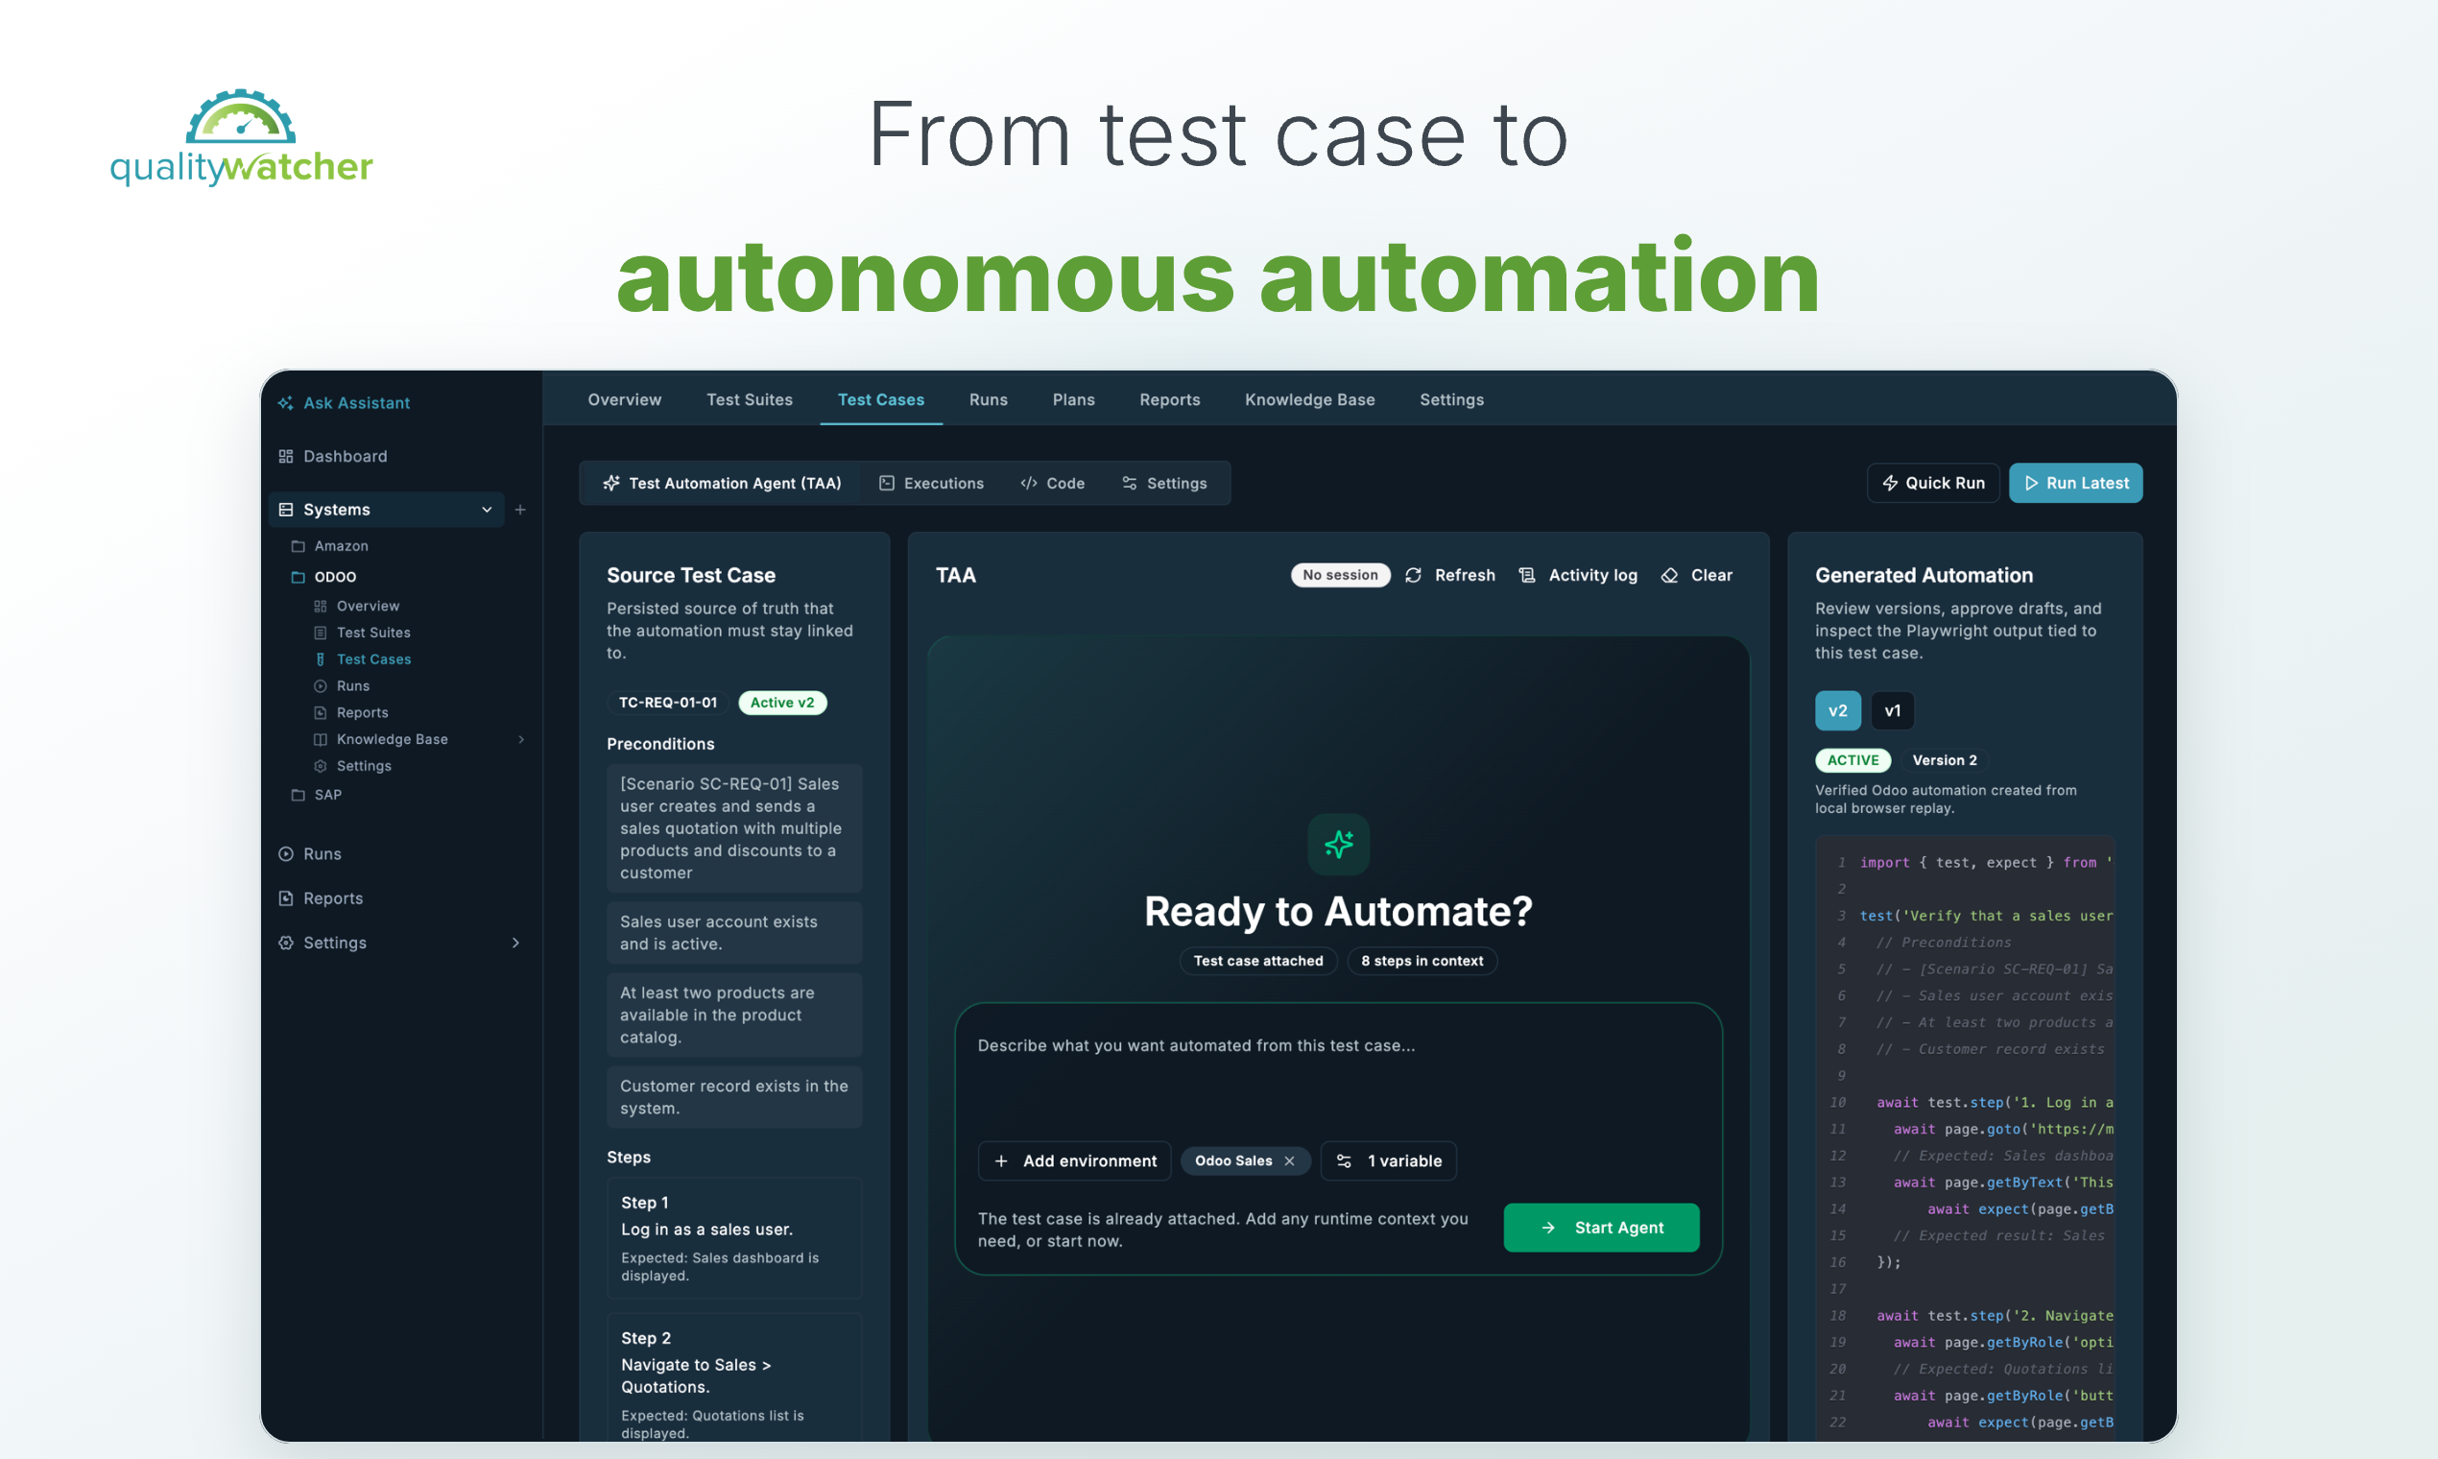Click the Refresh icon in TAA panel
Viewport: 2438px width, 1459px height.
click(1413, 575)
